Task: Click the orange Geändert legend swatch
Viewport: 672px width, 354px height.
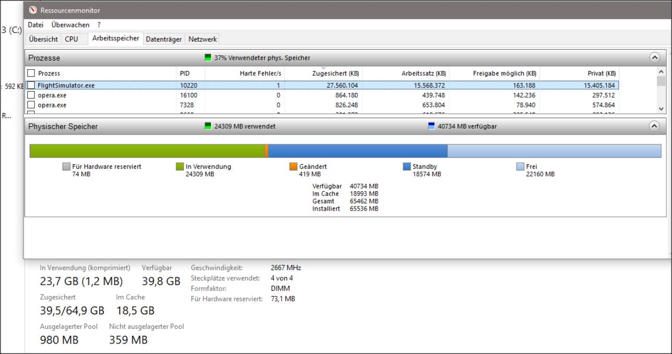Action: pyautogui.click(x=293, y=166)
